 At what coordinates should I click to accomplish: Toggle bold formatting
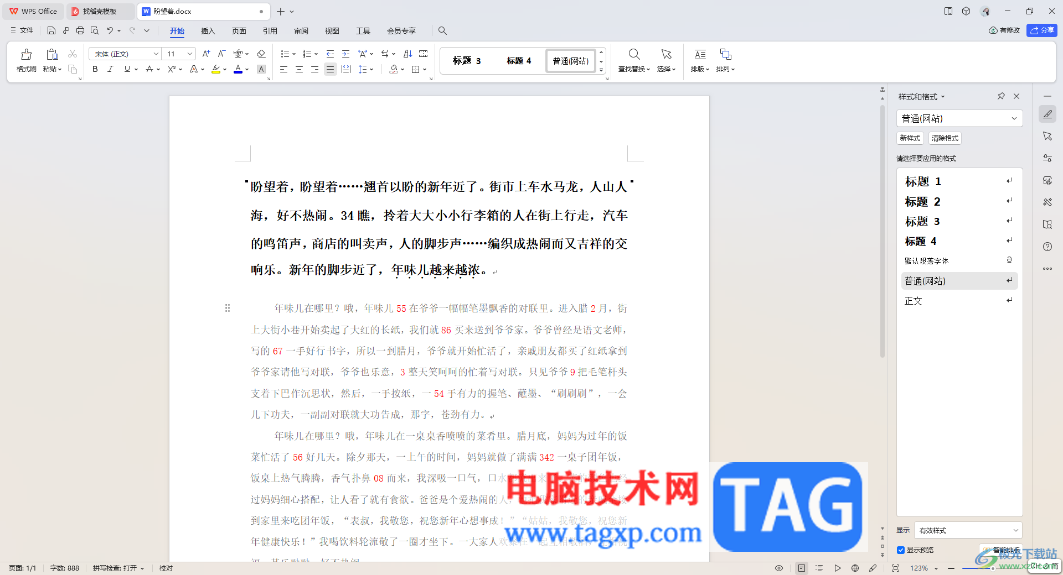coord(95,69)
